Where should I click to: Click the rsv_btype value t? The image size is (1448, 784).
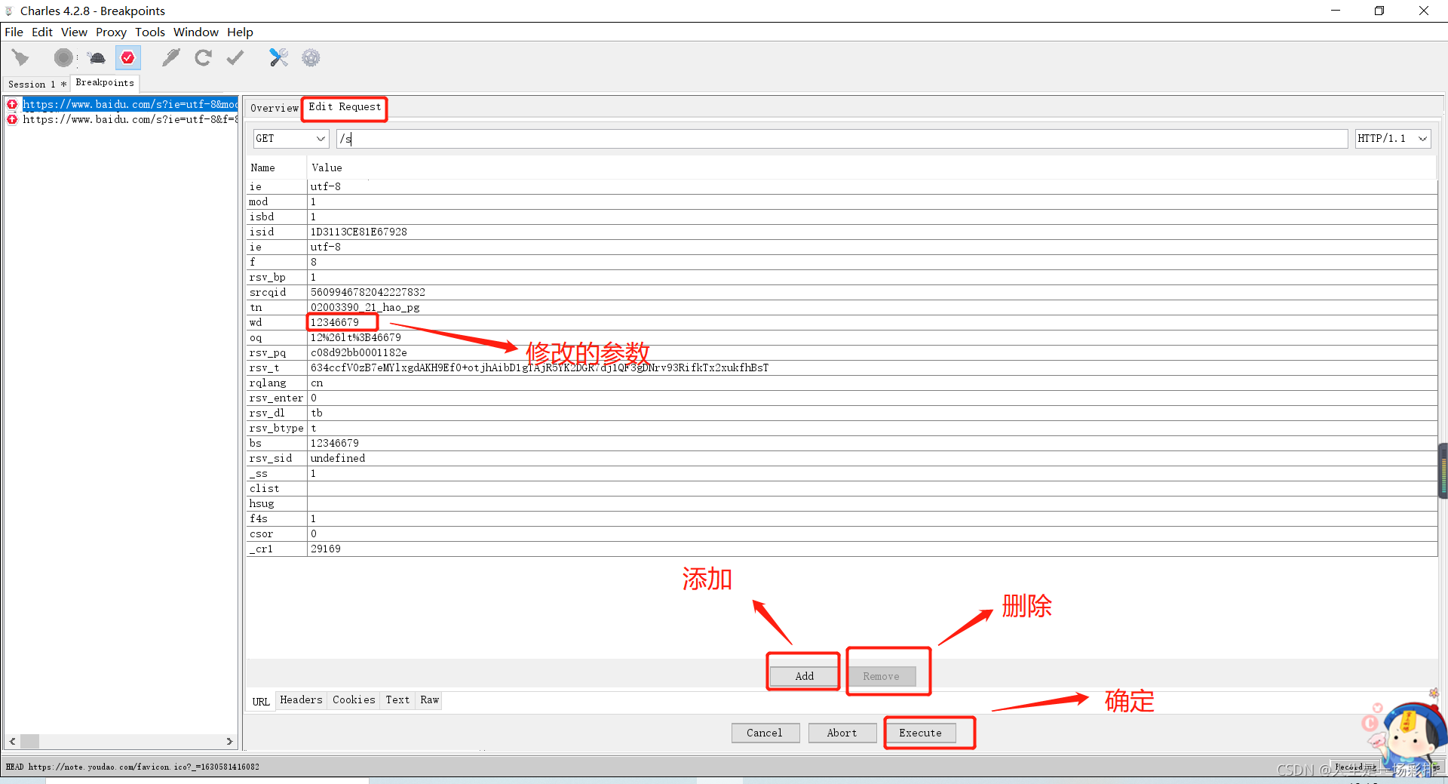pyautogui.click(x=314, y=428)
